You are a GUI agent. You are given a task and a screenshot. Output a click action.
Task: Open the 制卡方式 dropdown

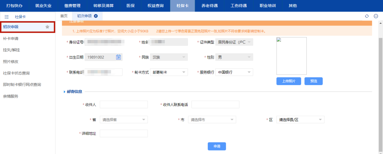[x=169, y=72]
